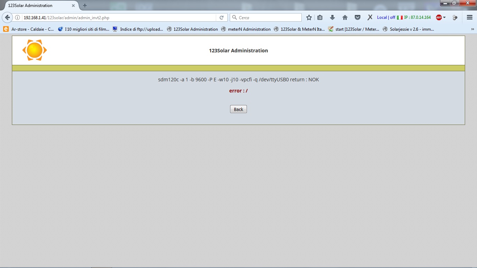Open site information icon in address bar
Viewport: 477px width, 268px height.
[17, 17]
